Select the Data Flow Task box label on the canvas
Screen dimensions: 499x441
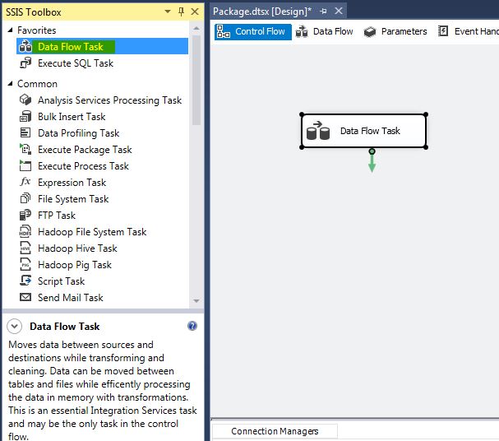370,131
